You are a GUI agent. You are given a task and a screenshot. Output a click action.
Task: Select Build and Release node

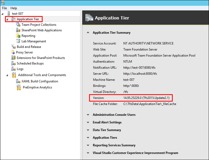(29, 47)
